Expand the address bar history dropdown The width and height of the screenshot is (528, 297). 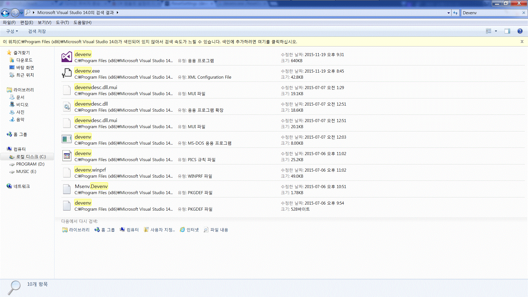[x=449, y=13]
